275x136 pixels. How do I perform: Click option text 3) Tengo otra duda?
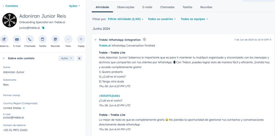pyautogui.click(x=111, y=81)
